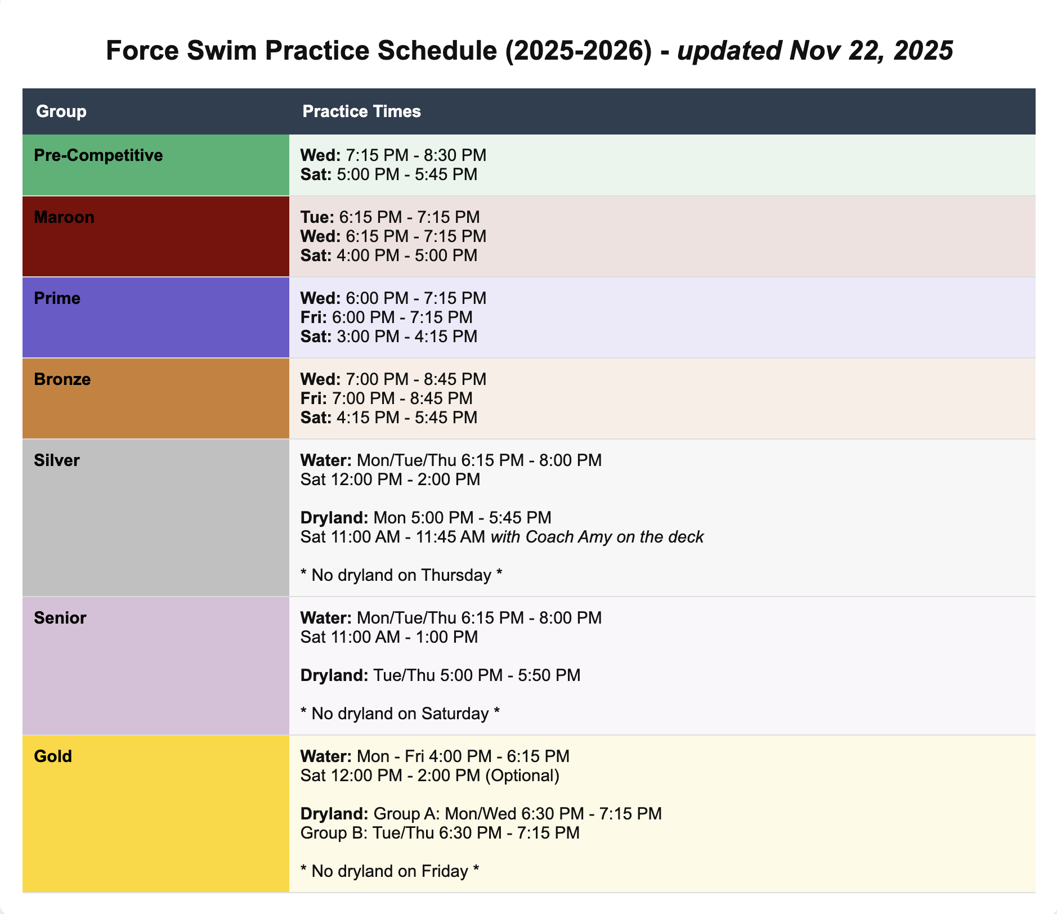Viewport: 1057px width, 914px height.
Task: Select Maroon Tue 6:15 PM practice line
Action: coord(389,217)
